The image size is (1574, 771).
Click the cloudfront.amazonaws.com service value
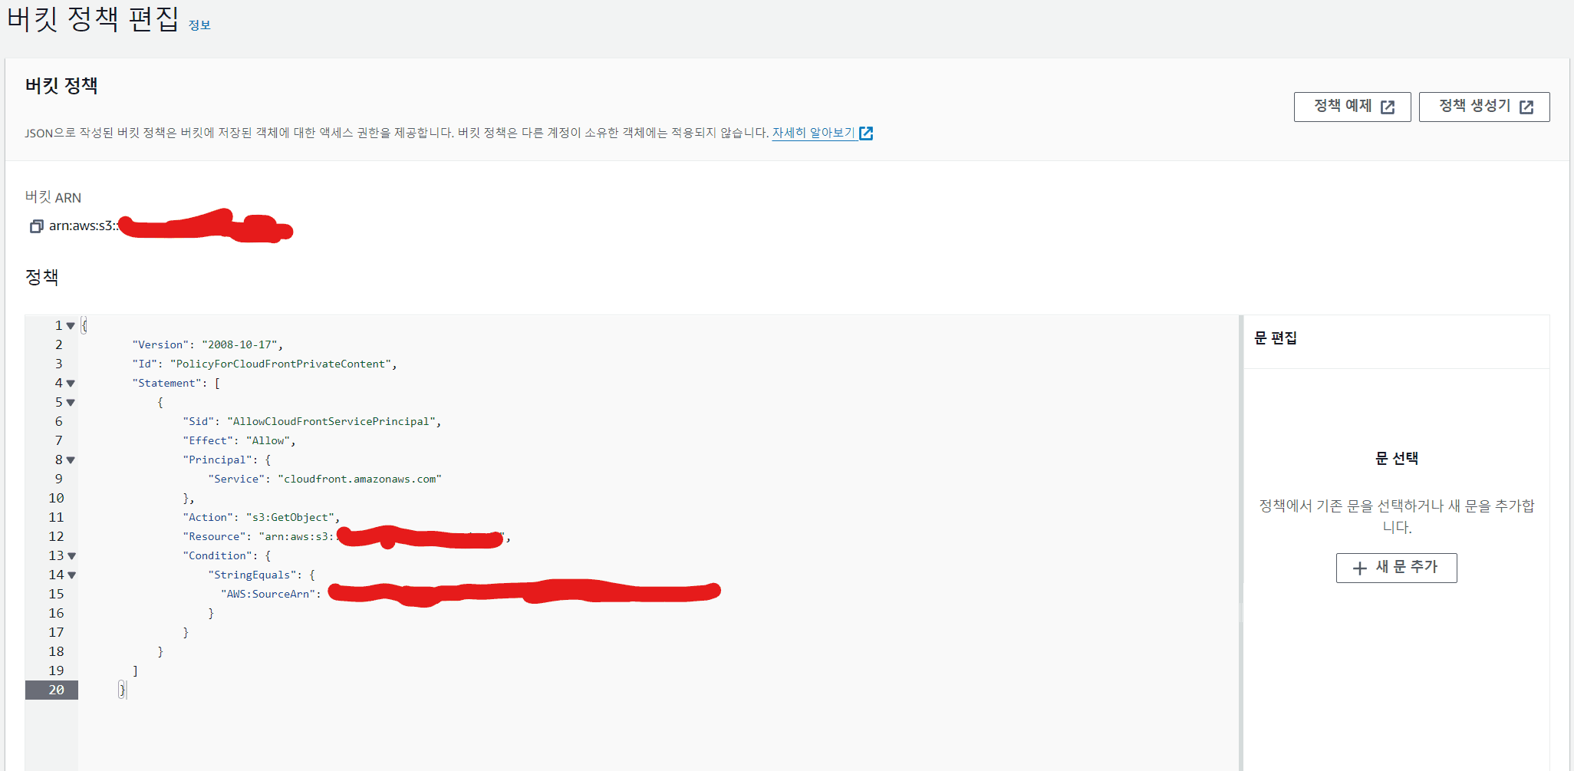tap(359, 479)
